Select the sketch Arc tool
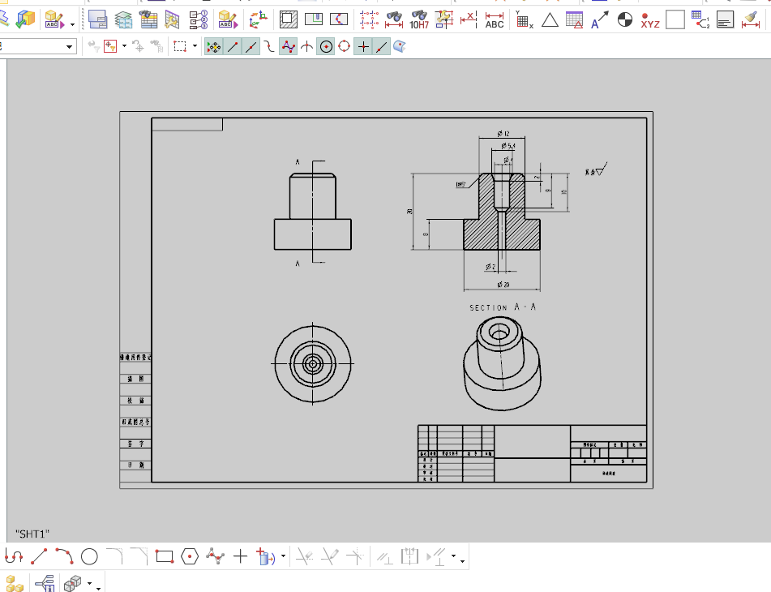The height and width of the screenshot is (592, 771). tap(64, 556)
